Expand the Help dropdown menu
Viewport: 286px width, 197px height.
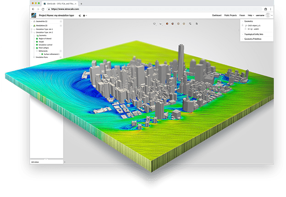click(x=251, y=15)
